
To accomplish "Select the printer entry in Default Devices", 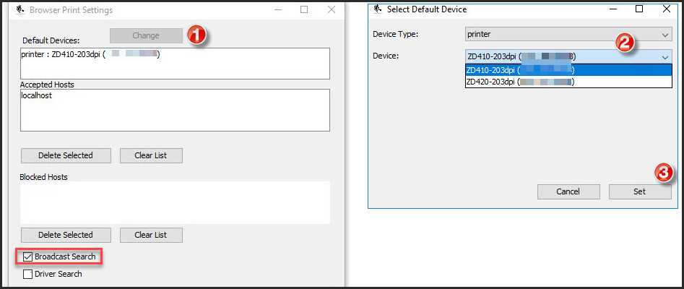I will [87, 55].
